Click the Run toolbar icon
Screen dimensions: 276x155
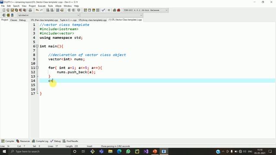[x=89, y=10]
